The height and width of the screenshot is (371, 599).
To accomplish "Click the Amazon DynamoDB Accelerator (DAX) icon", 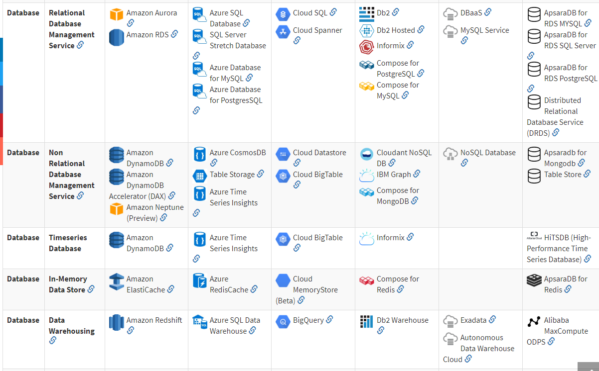I will [117, 177].
